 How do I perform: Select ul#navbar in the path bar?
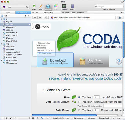[x=91, y=118]
